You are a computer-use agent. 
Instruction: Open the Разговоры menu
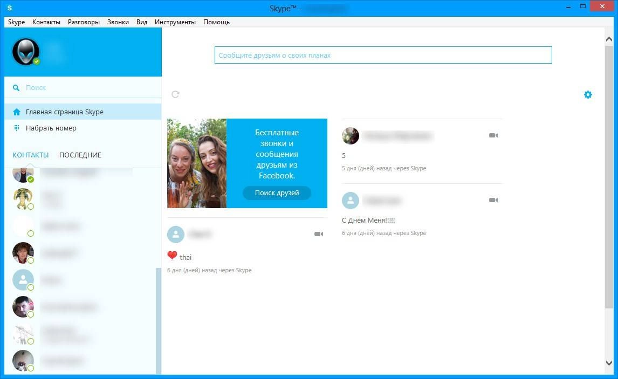(84, 22)
